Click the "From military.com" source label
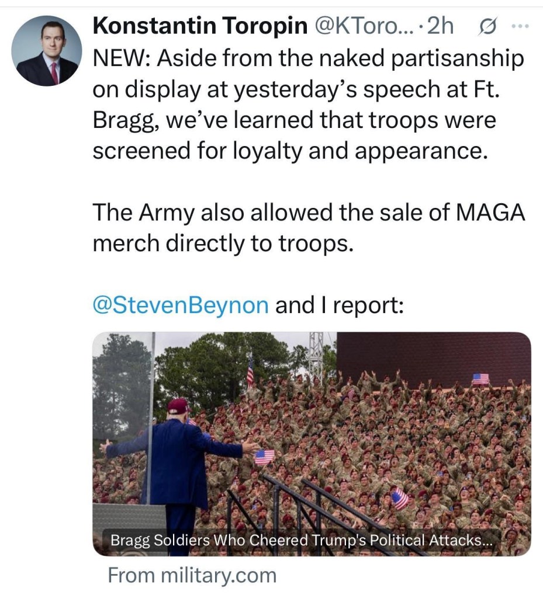Viewport: 543px width, 598px height. pos(192,576)
